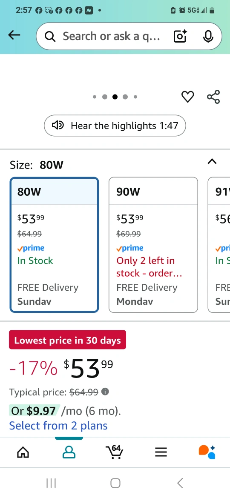Open Select from 2 plans link

pos(58,426)
